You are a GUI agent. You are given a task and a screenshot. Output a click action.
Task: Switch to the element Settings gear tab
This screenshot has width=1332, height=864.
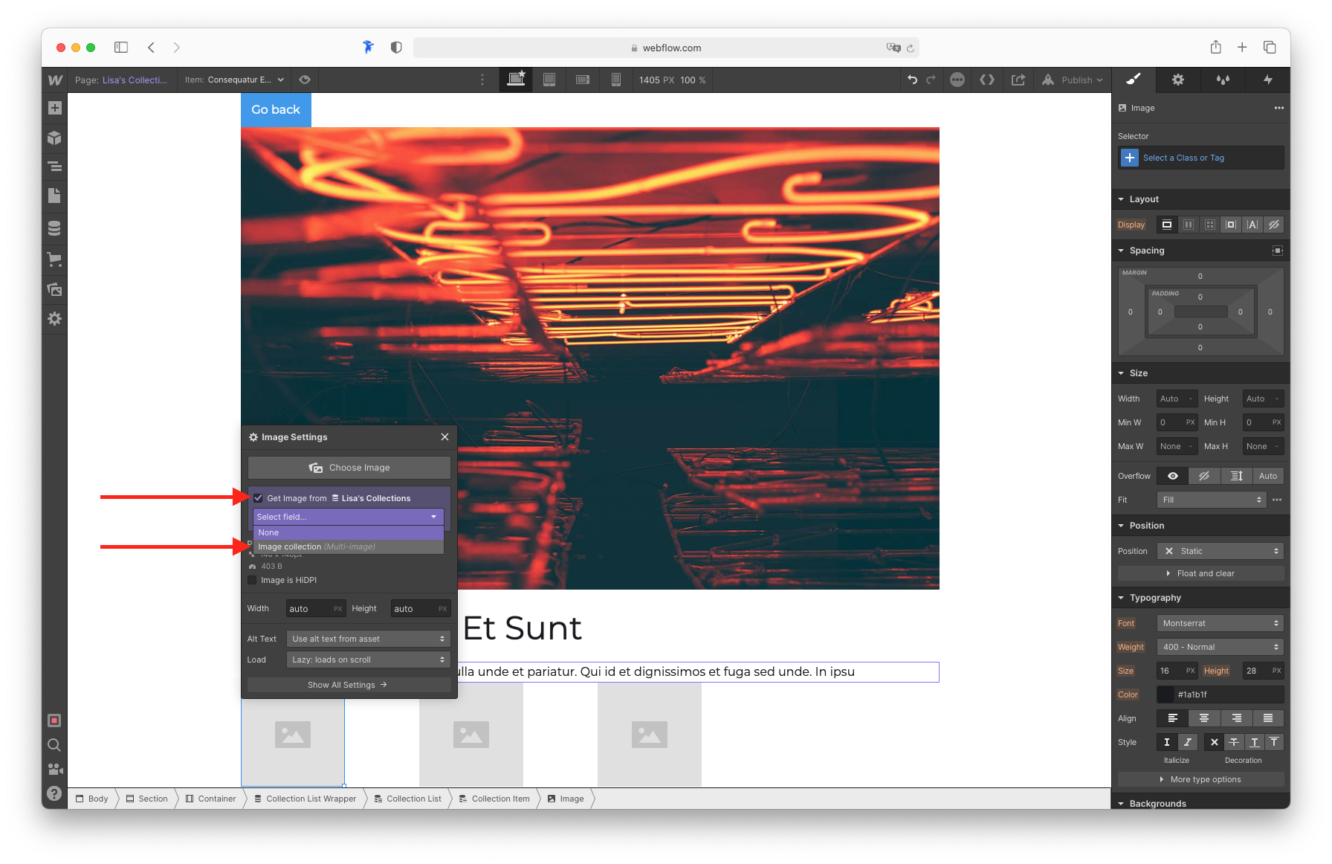(1177, 80)
